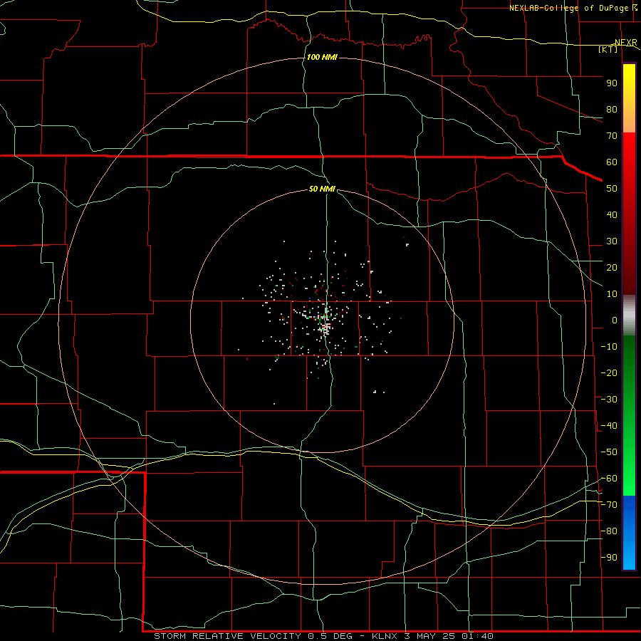Click the positive "30" scale value

point(612,241)
